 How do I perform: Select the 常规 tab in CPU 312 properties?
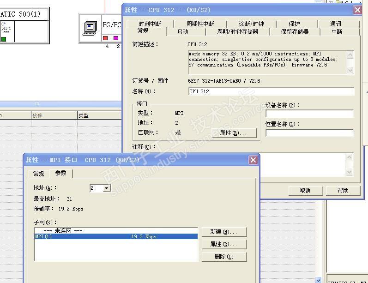point(143,31)
